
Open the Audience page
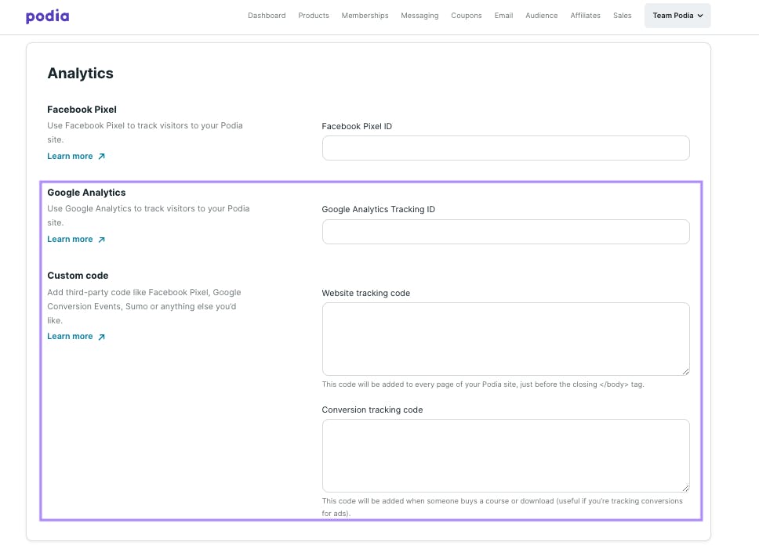(x=542, y=16)
